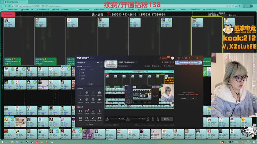Switch to the 横屏 landscape tab
Viewport: 257px width, 144px height.
tap(98, 63)
